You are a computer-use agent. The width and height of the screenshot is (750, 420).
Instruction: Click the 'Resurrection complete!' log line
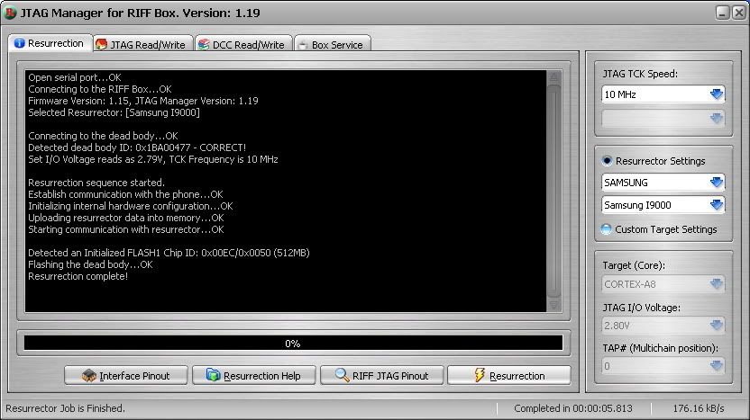78,276
